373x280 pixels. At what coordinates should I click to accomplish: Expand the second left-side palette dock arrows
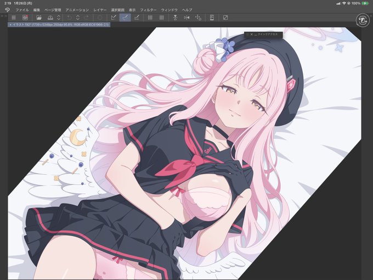(5, 16)
